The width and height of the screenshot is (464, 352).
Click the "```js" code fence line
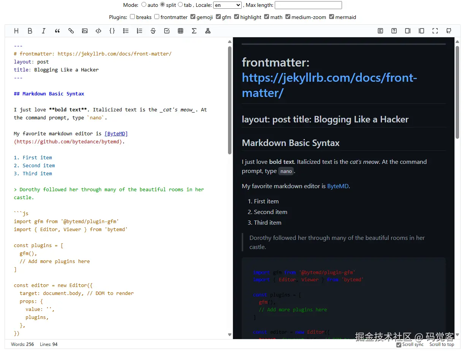(21, 214)
